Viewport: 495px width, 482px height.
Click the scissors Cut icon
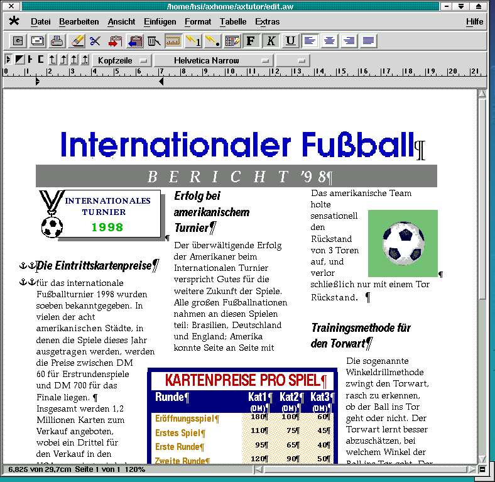coord(95,41)
